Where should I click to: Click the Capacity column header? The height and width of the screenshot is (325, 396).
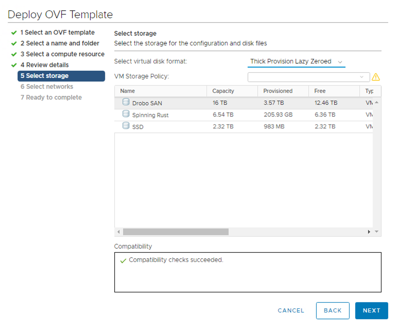223,91
